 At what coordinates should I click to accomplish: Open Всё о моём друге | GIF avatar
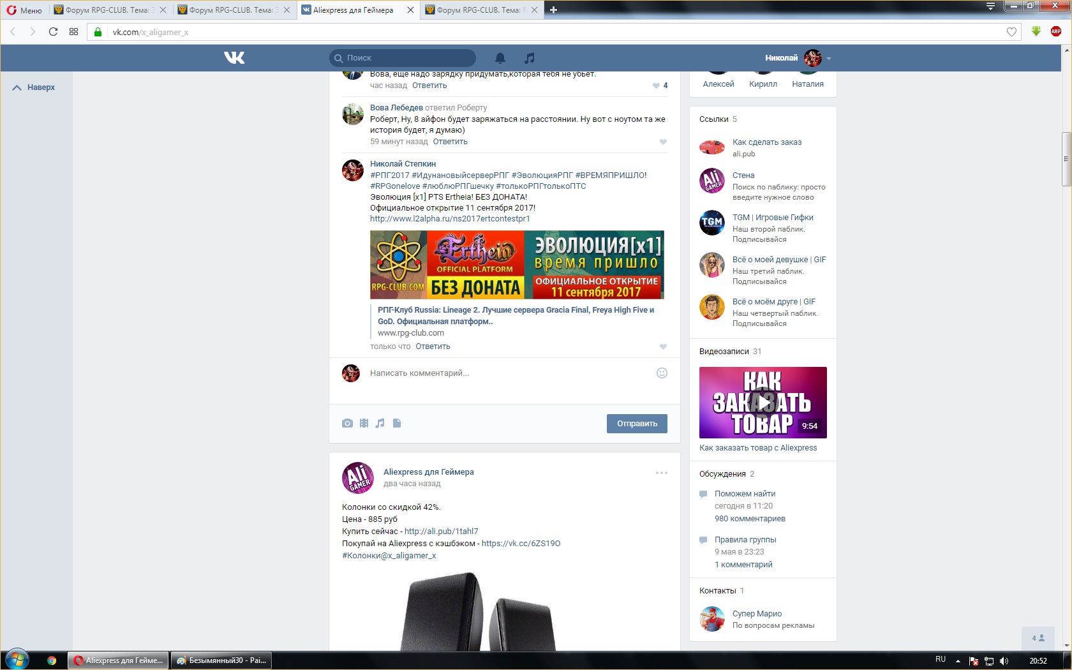pos(712,307)
